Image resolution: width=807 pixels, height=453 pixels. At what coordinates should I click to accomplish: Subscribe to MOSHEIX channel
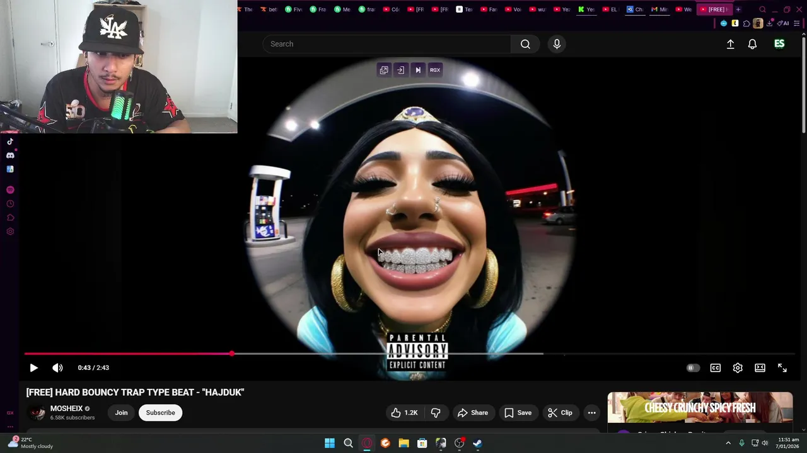pos(160,413)
